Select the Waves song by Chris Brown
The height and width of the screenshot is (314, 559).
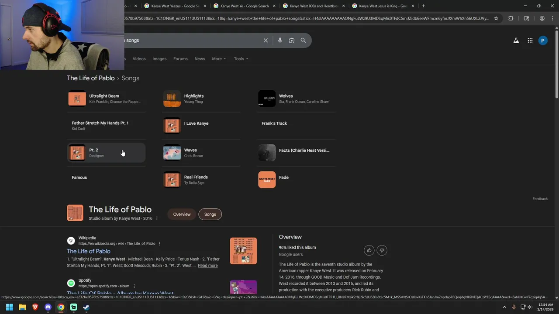click(201, 153)
